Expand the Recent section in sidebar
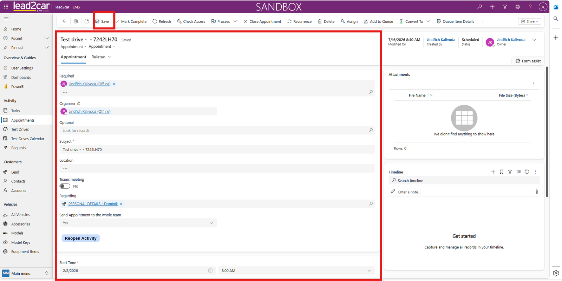 coord(46,38)
